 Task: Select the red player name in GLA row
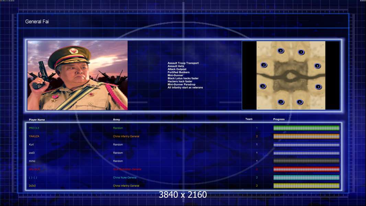[34, 169]
